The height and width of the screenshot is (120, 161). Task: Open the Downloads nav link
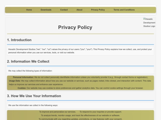pos(46,10)
